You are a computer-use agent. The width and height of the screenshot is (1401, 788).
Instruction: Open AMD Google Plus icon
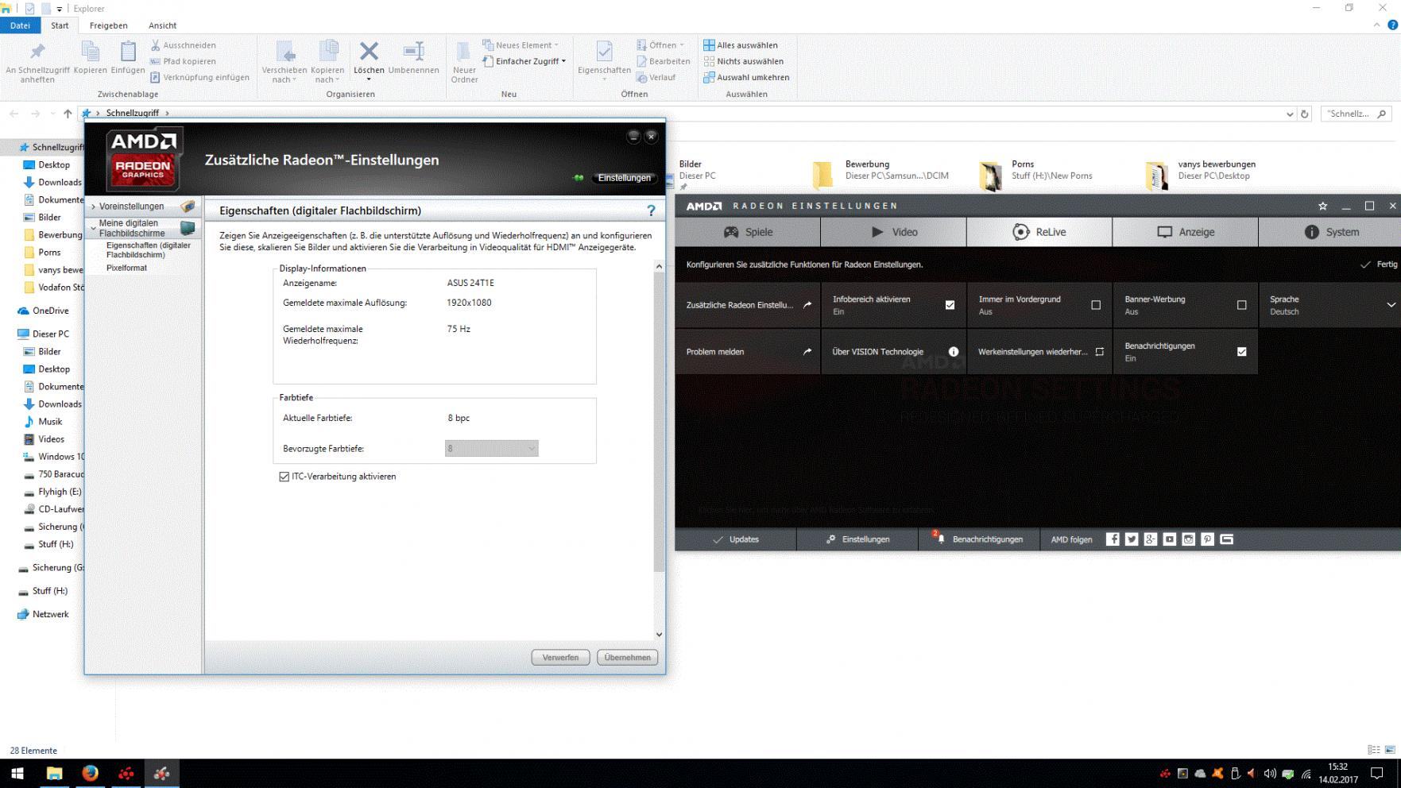pos(1151,539)
